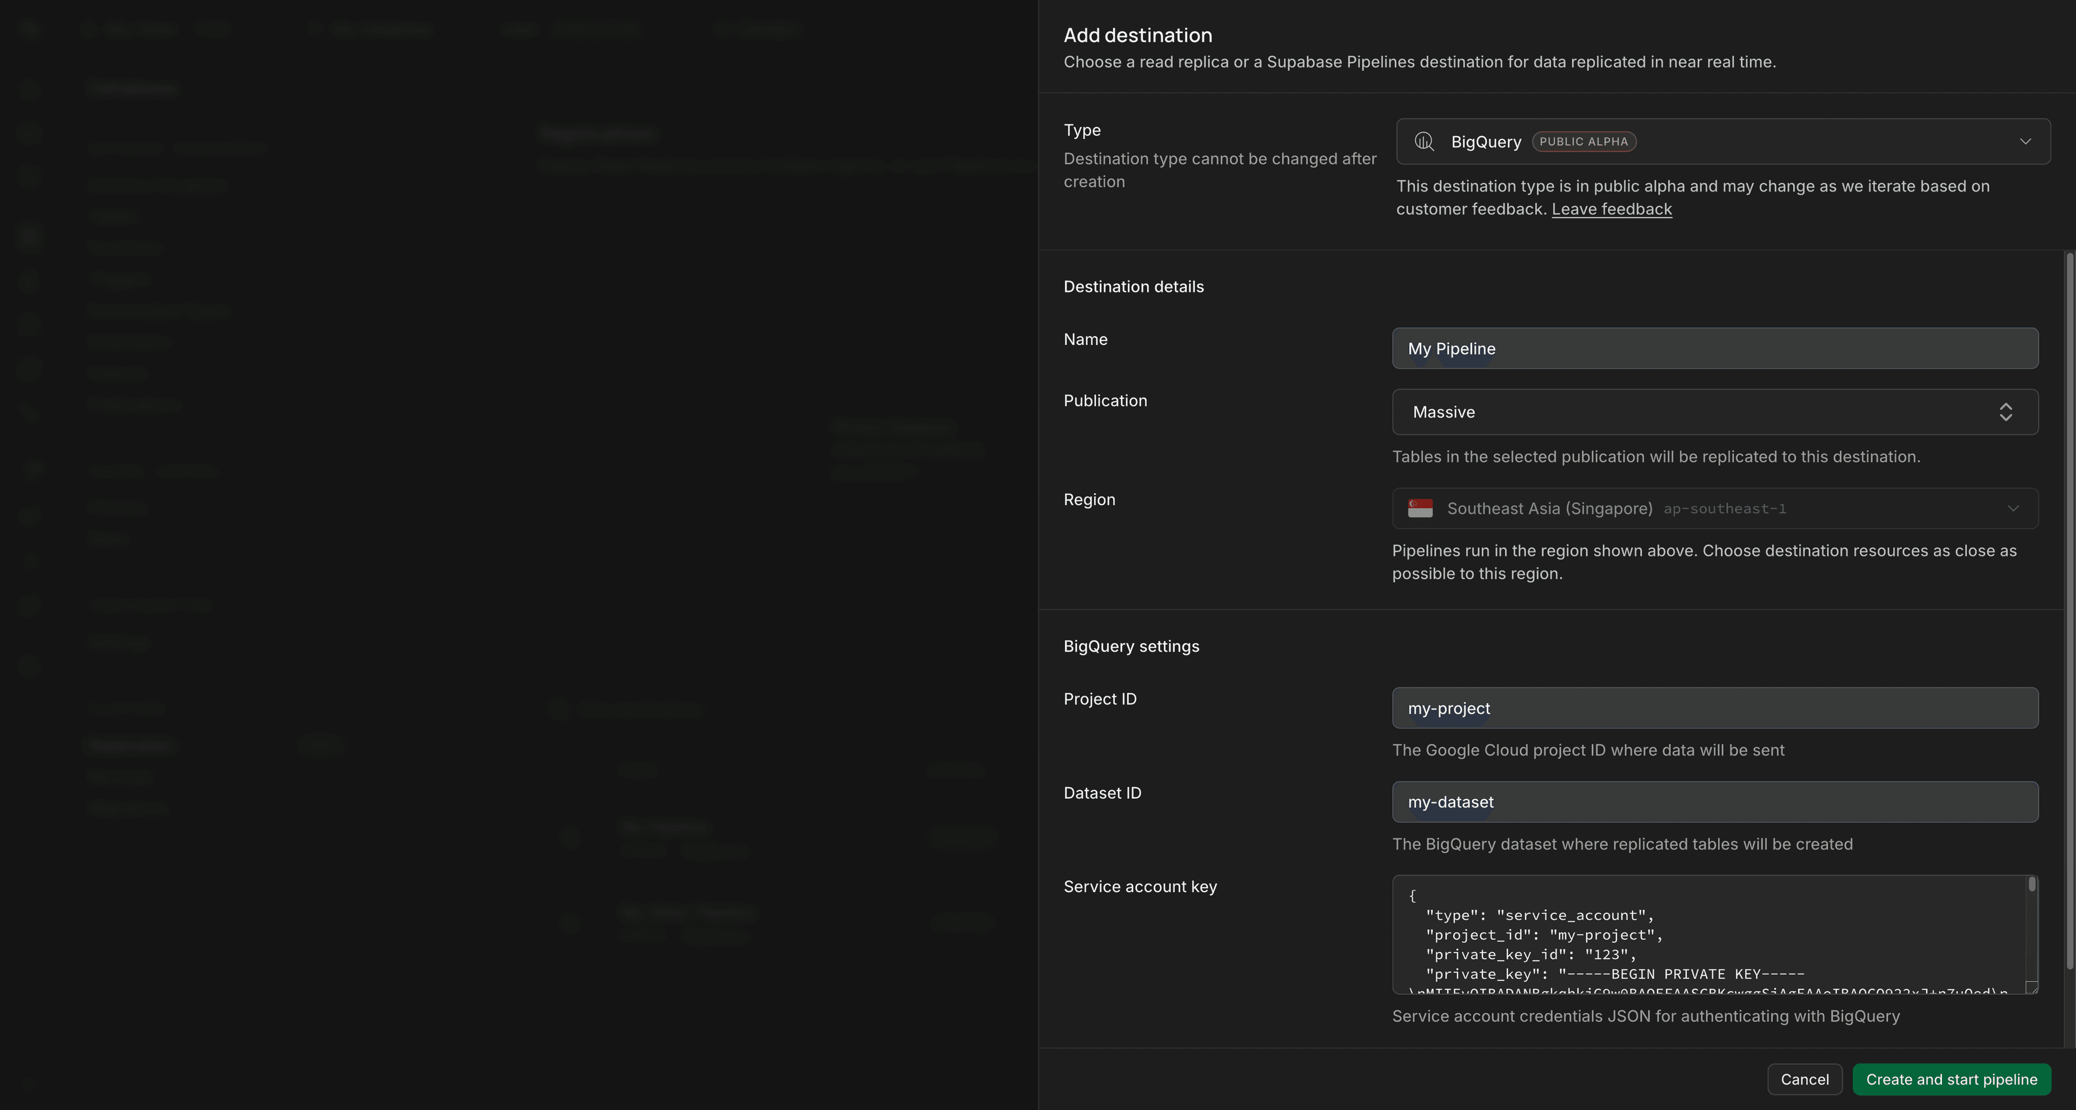Click help text about Google Cloud project ID
The width and height of the screenshot is (2076, 1110).
coord(1588,750)
